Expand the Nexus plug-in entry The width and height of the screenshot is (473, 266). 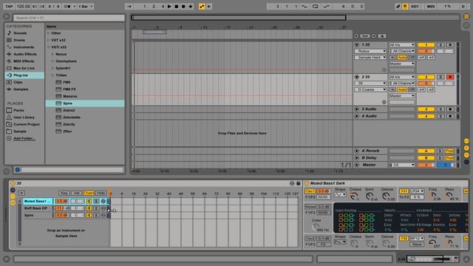pyautogui.click(x=52, y=54)
